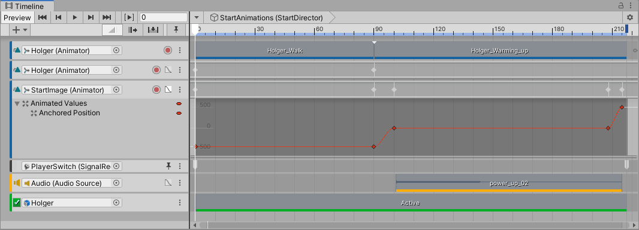Viewport: 639px width, 230px height.
Task: Open the Audio track options menu
Action: pos(180,183)
